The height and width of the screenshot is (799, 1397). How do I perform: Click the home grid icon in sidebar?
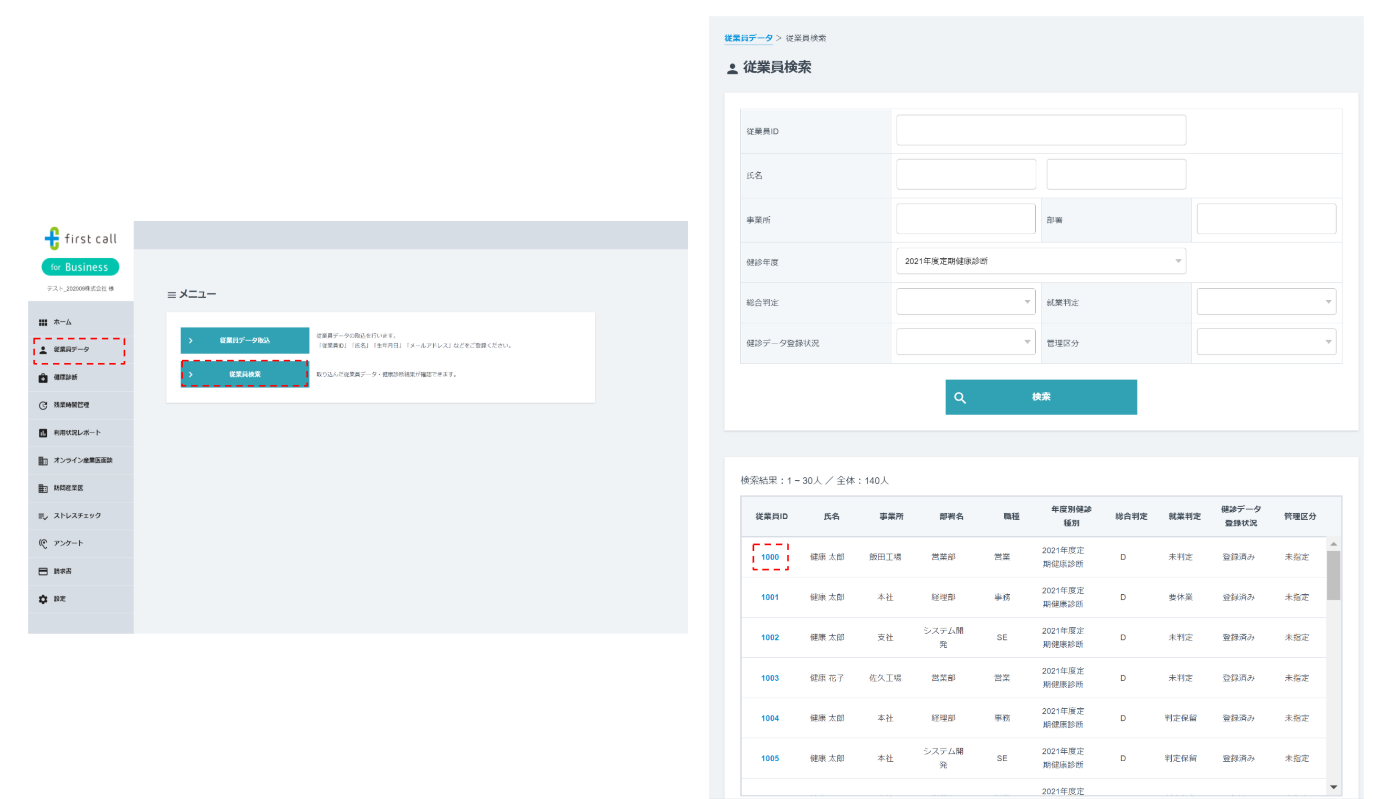pyautogui.click(x=43, y=322)
